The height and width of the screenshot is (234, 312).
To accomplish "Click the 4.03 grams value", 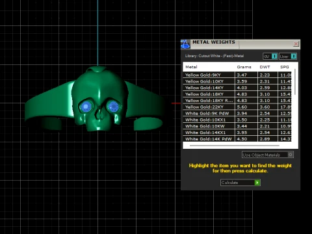I will click(x=242, y=88).
